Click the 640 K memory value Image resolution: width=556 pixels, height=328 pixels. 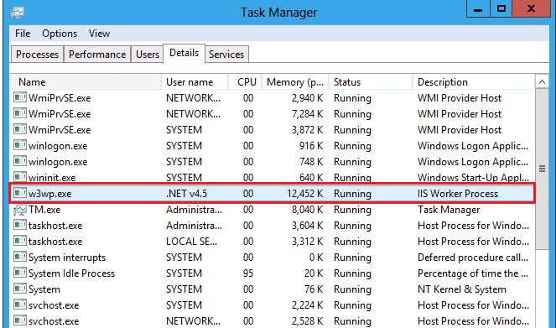point(311,177)
